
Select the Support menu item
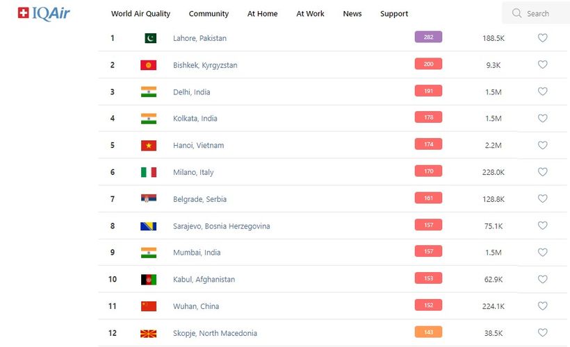(x=394, y=14)
